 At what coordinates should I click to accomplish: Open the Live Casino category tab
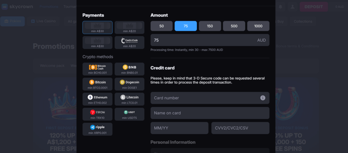[x=43, y=21]
